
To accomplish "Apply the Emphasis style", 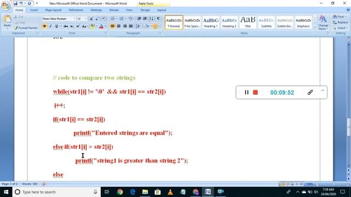I will pos(303,22).
